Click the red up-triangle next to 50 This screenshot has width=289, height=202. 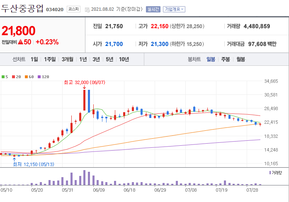[21, 42]
